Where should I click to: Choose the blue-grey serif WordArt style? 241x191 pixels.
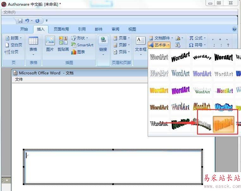181,73
